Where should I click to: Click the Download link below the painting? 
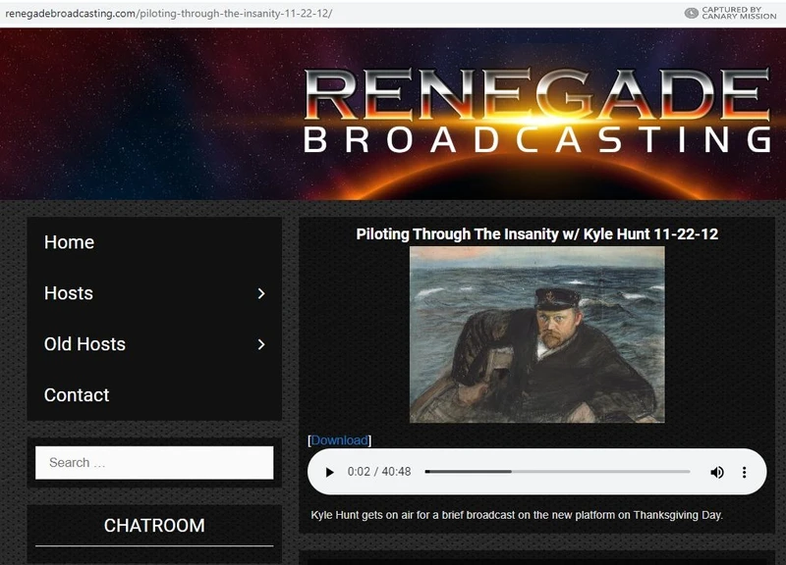[339, 439]
